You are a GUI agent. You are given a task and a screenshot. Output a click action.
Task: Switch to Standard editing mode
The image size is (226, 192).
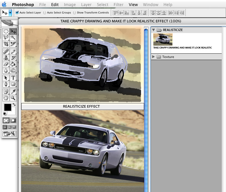click(x=6, y=121)
